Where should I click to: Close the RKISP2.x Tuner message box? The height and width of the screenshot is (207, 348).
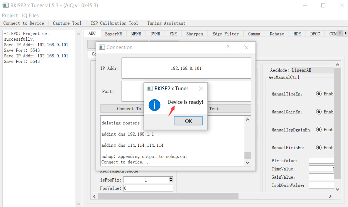click(x=201, y=88)
